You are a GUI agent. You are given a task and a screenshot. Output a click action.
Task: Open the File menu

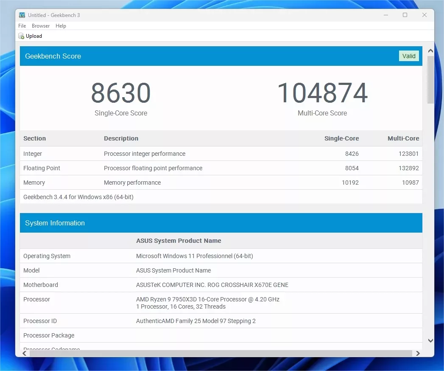click(x=22, y=26)
